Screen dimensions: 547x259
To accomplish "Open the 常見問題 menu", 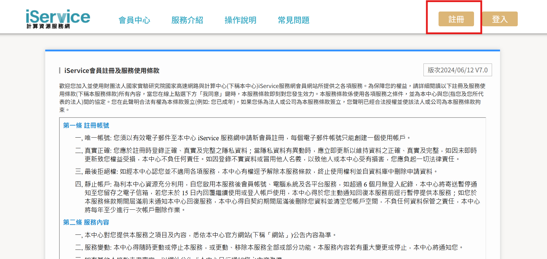I will click(x=294, y=20).
